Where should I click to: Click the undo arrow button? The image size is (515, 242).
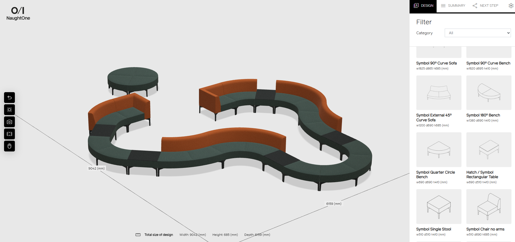pos(9,98)
